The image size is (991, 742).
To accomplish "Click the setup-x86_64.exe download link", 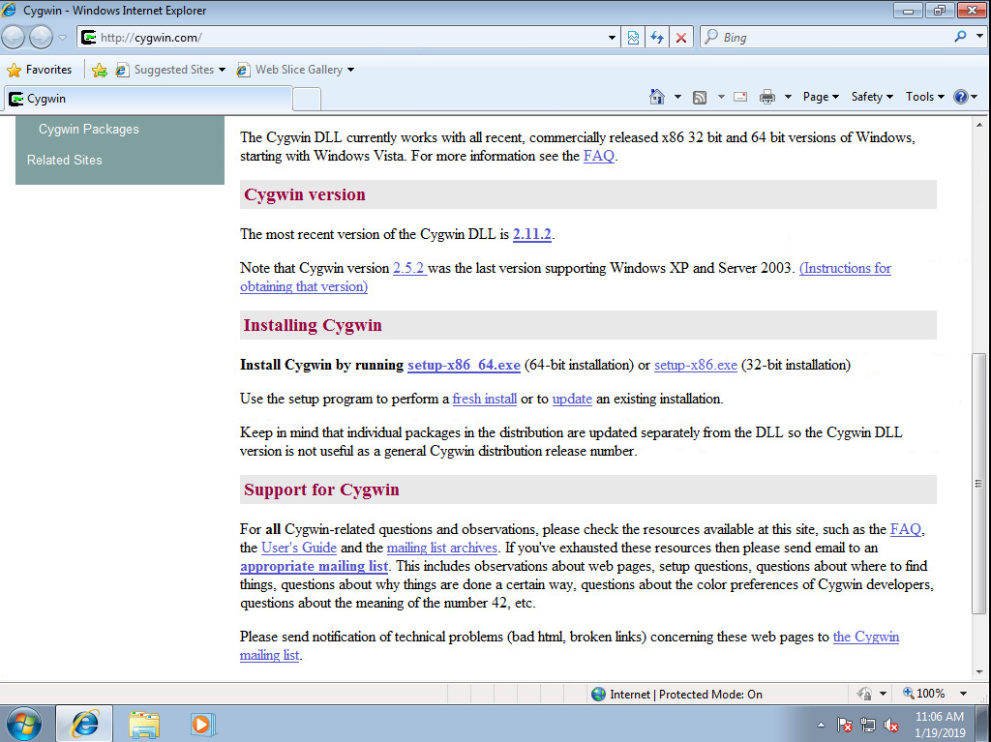I will (x=464, y=365).
